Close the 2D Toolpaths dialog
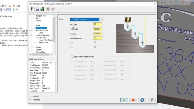Screen dimensions: 194x109 (x=155, y=4)
